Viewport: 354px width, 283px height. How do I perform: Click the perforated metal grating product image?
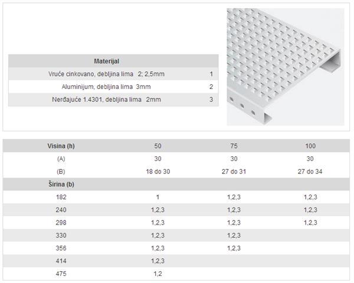[x=286, y=67]
